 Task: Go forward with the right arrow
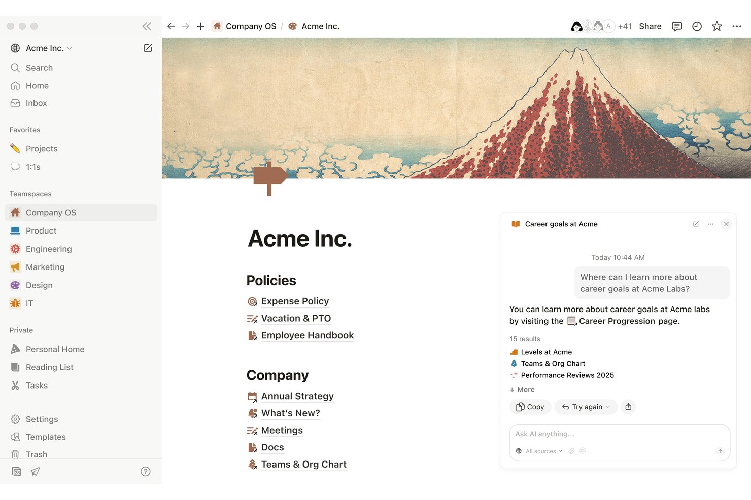(x=185, y=26)
